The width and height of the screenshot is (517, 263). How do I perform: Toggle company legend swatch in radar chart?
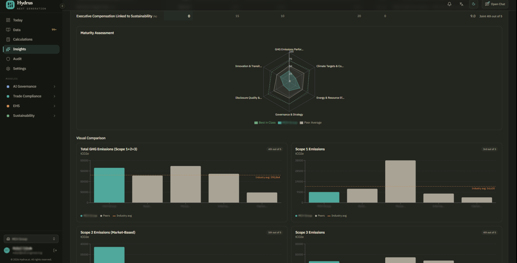pyautogui.click(x=280, y=123)
